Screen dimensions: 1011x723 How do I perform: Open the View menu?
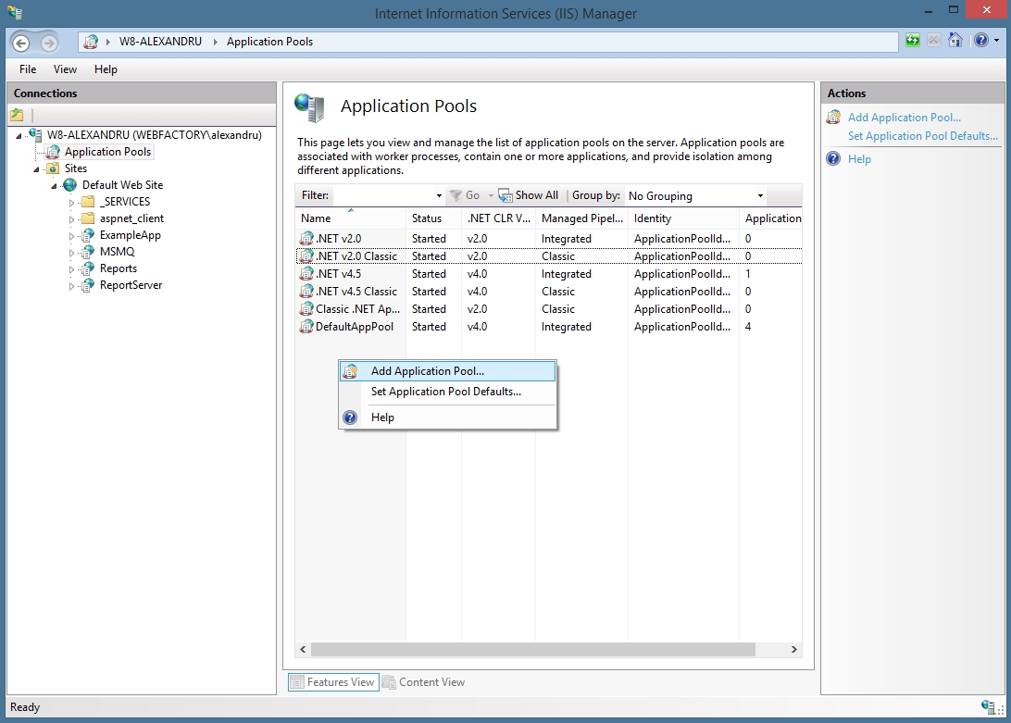[x=65, y=69]
